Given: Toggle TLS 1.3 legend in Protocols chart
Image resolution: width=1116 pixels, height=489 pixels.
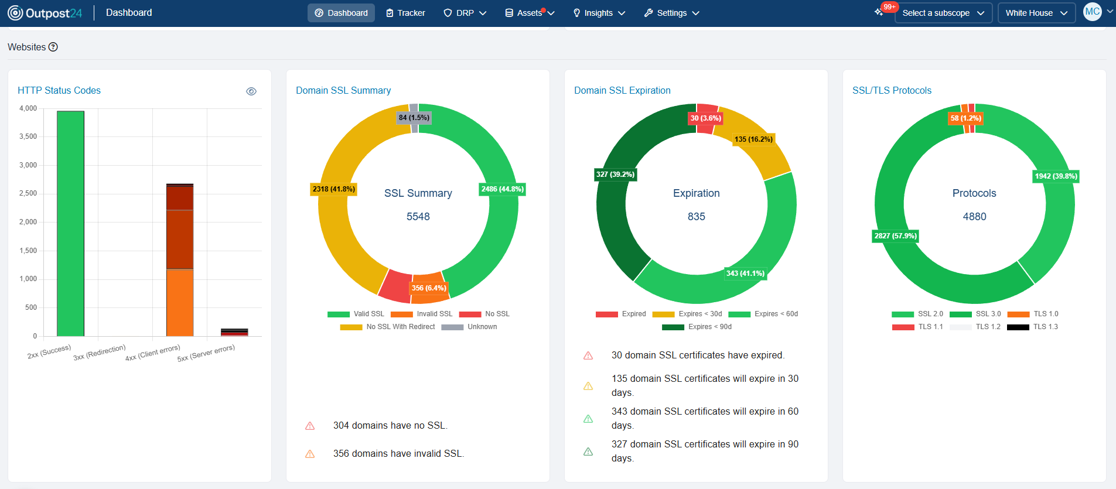Looking at the screenshot, I should coord(1032,327).
